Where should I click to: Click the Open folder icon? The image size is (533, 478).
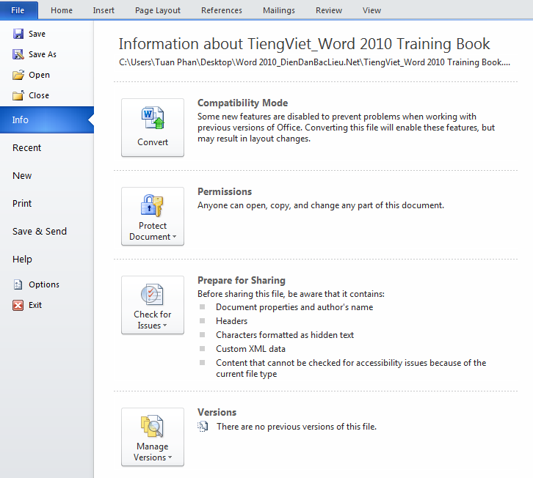coord(18,75)
